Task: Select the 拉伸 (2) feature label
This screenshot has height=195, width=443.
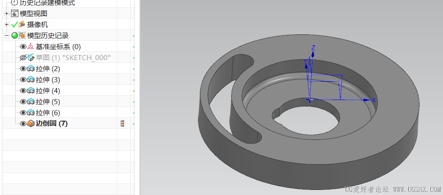Action: click(48, 68)
